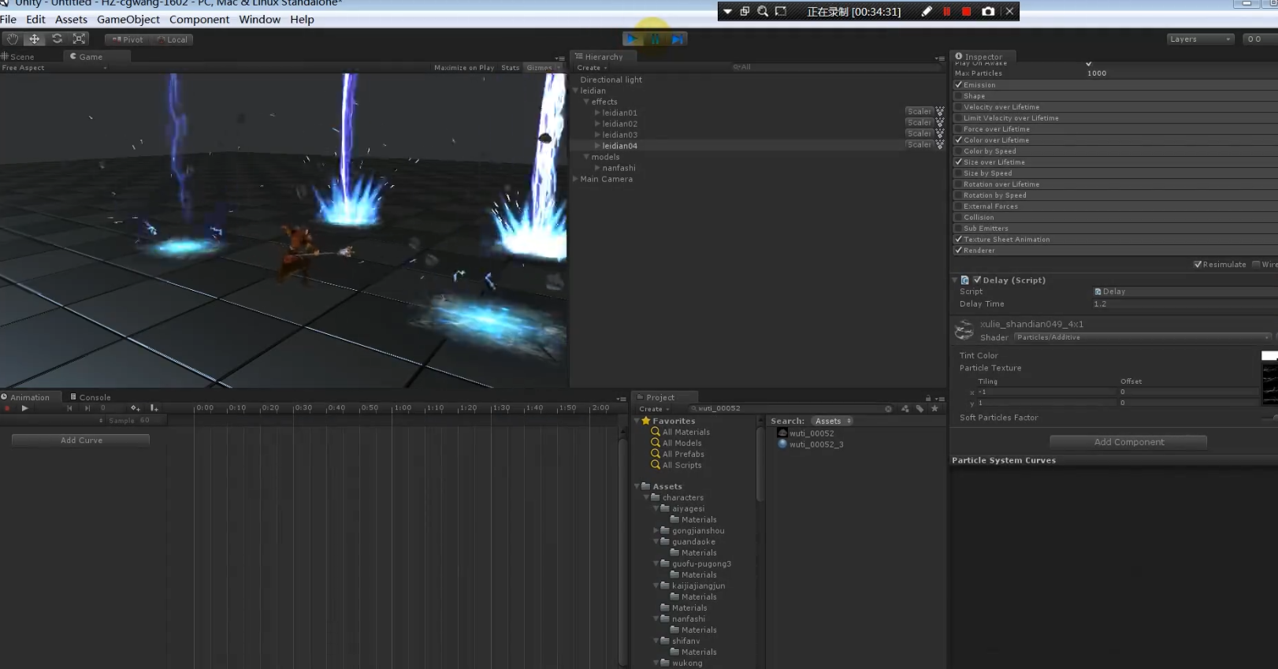The width and height of the screenshot is (1278, 669).
Task: Open the Layers dropdown
Action: point(1200,39)
